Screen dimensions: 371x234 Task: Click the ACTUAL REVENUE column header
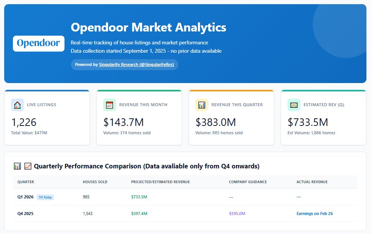pos(312,182)
